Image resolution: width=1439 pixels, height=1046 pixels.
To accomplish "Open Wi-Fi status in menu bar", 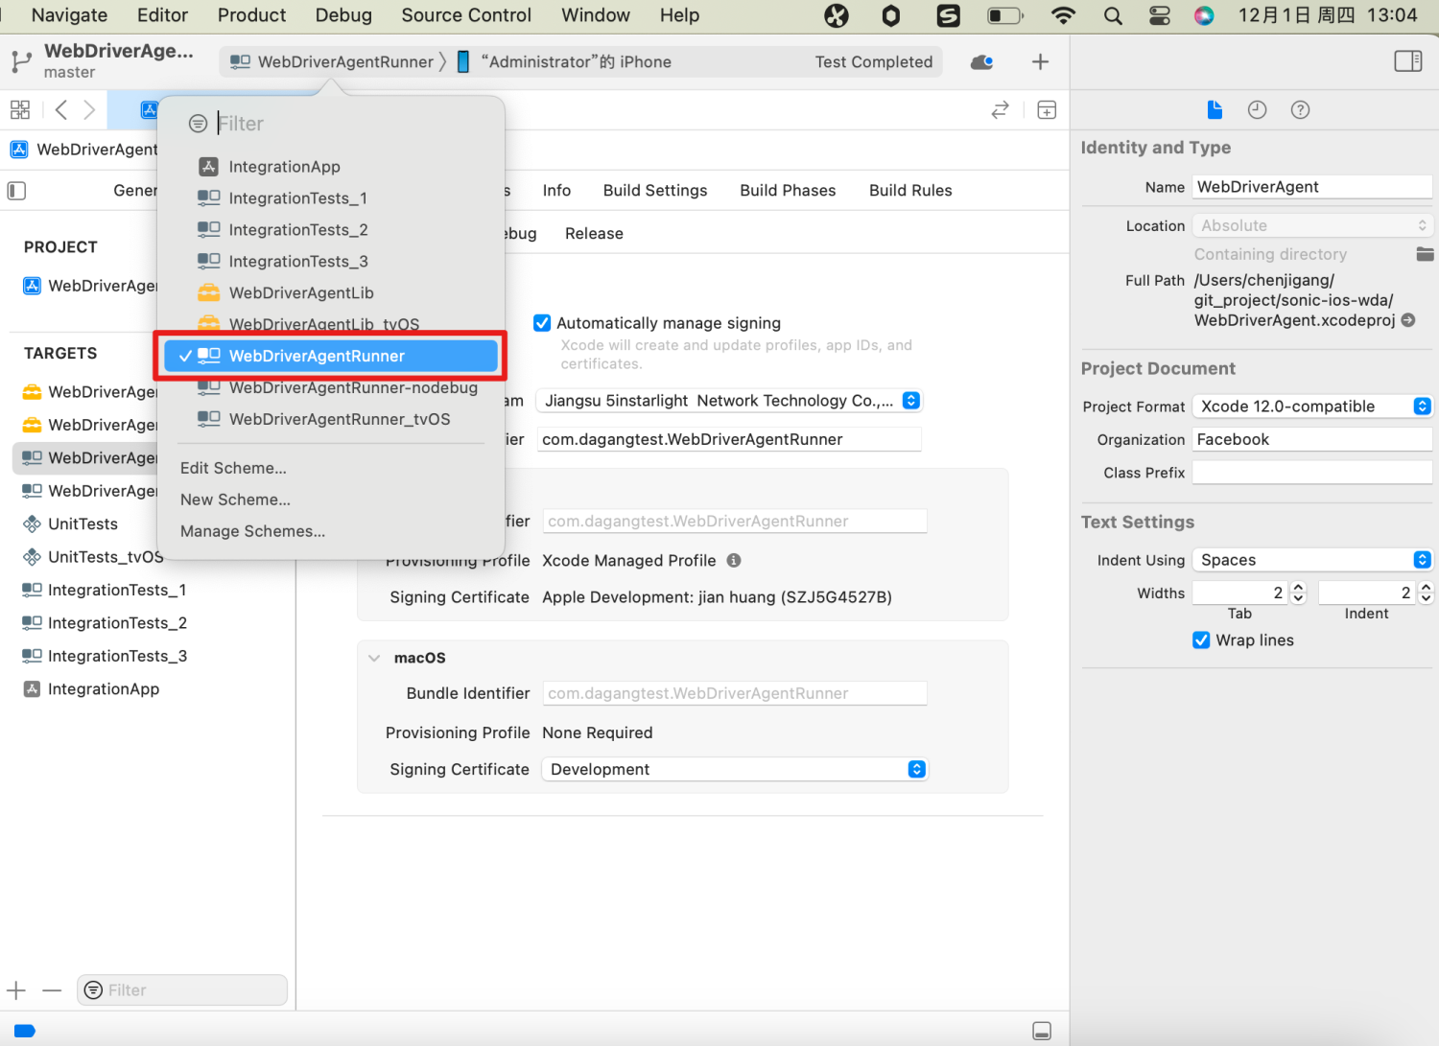I will pos(1063,15).
